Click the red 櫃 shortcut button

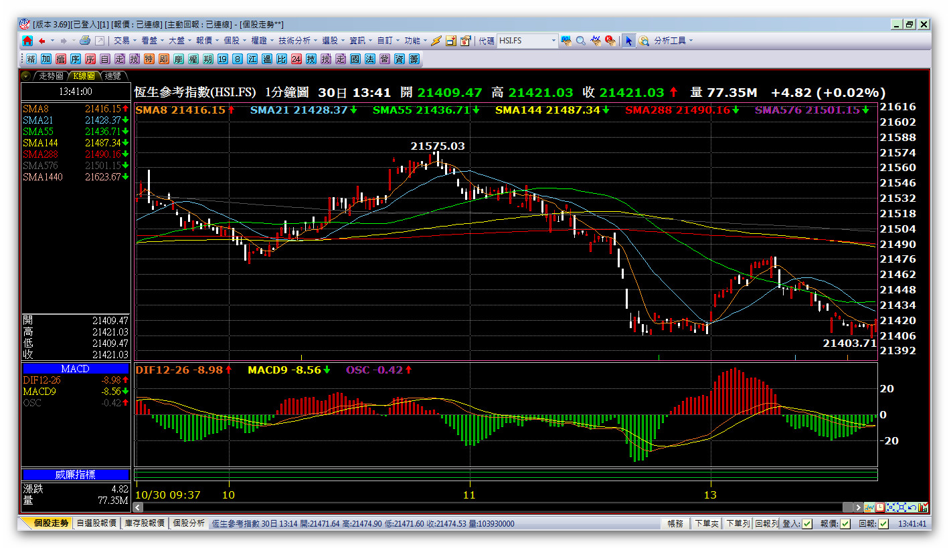(61, 59)
